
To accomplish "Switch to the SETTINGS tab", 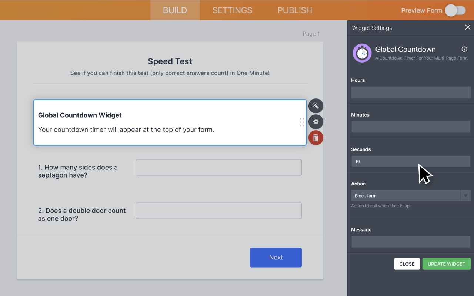I will [x=232, y=10].
